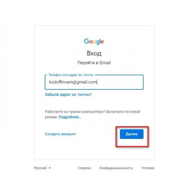Open the Русский language selector
Image resolution: width=169 pixels, height=178 pixels.
click(x=43, y=168)
